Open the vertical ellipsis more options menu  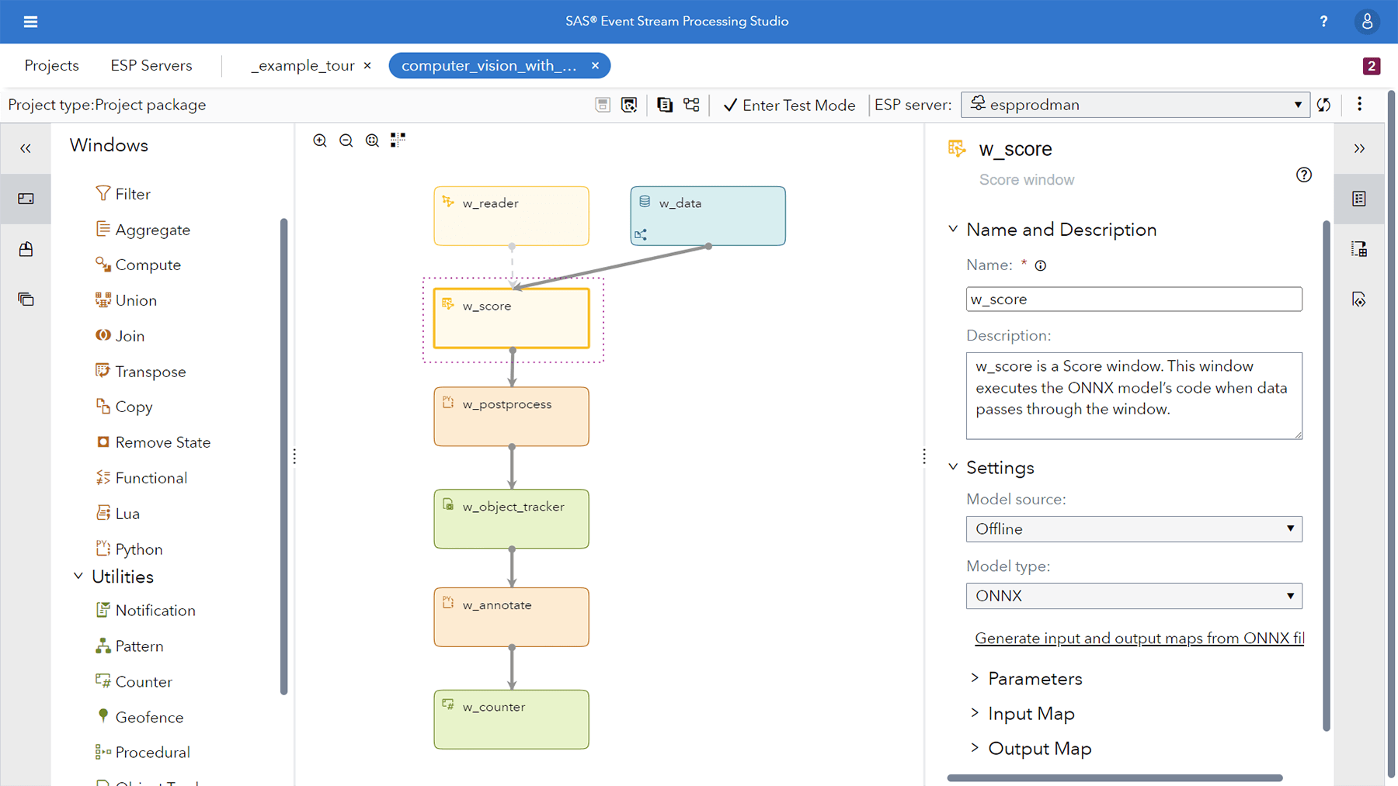click(1359, 104)
